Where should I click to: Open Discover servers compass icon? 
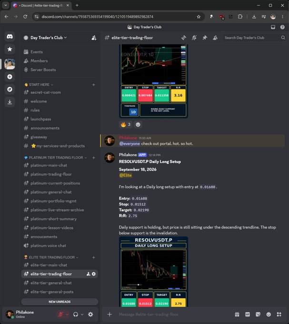pos(10,89)
